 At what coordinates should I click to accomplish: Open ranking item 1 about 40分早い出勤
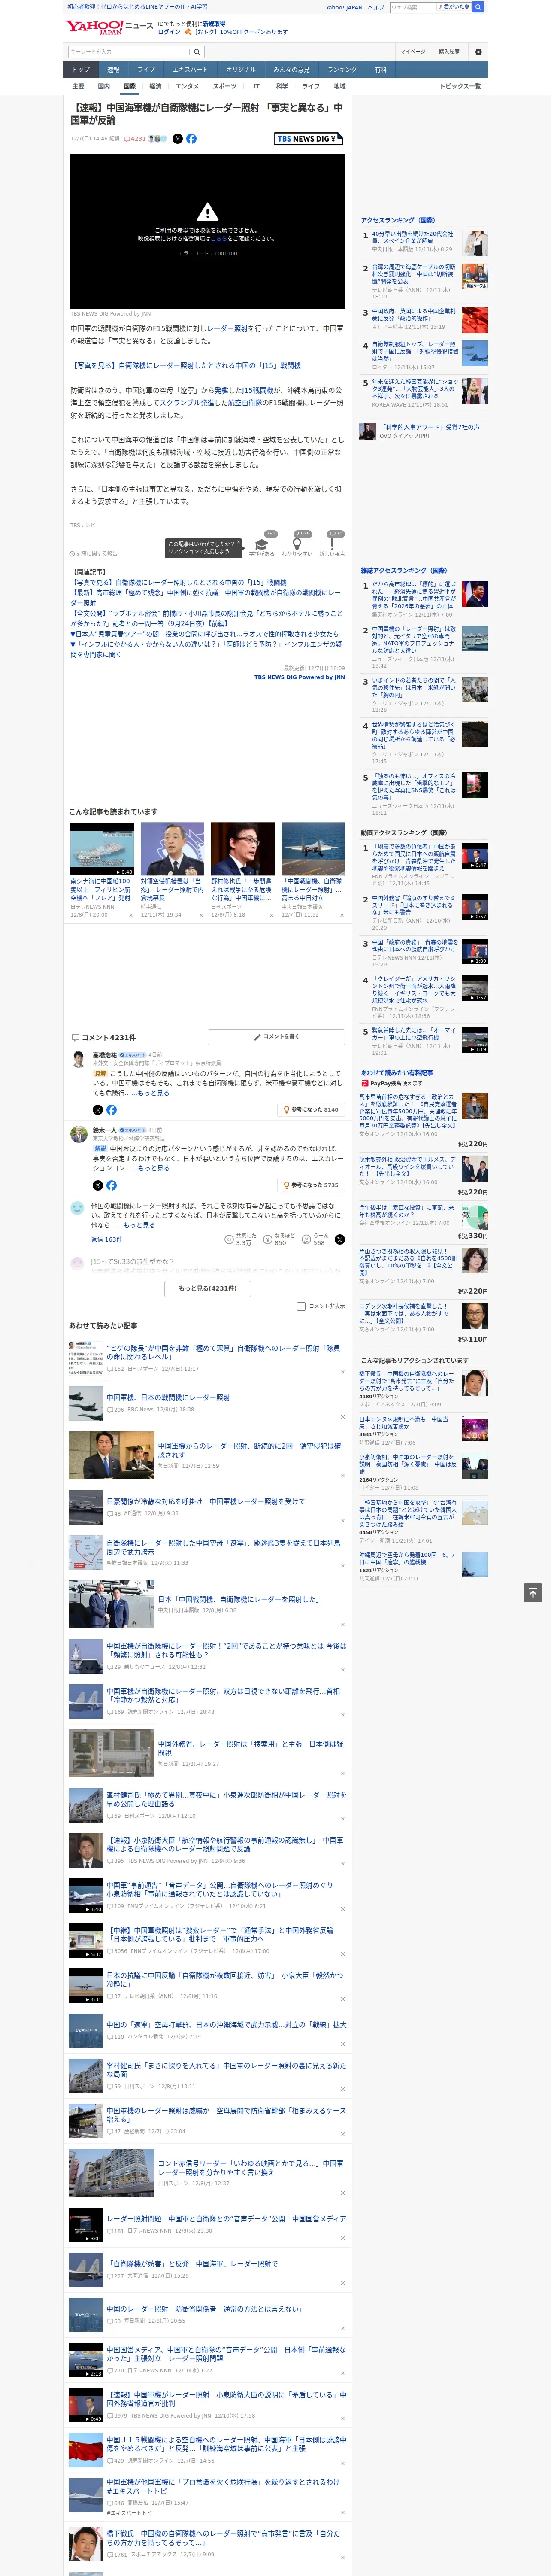pyautogui.click(x=412, y=237)
